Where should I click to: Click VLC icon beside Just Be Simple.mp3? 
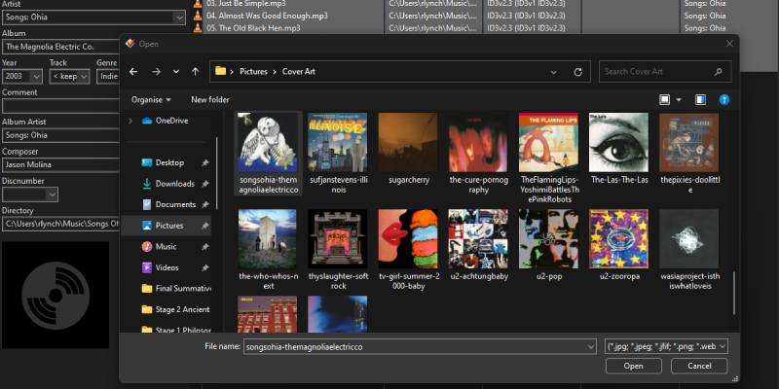198,4
